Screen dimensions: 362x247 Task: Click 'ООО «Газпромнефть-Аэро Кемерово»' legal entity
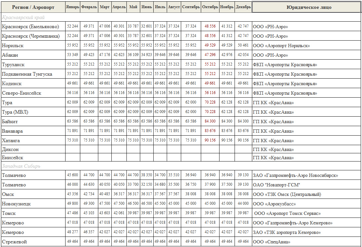(293, 223)
